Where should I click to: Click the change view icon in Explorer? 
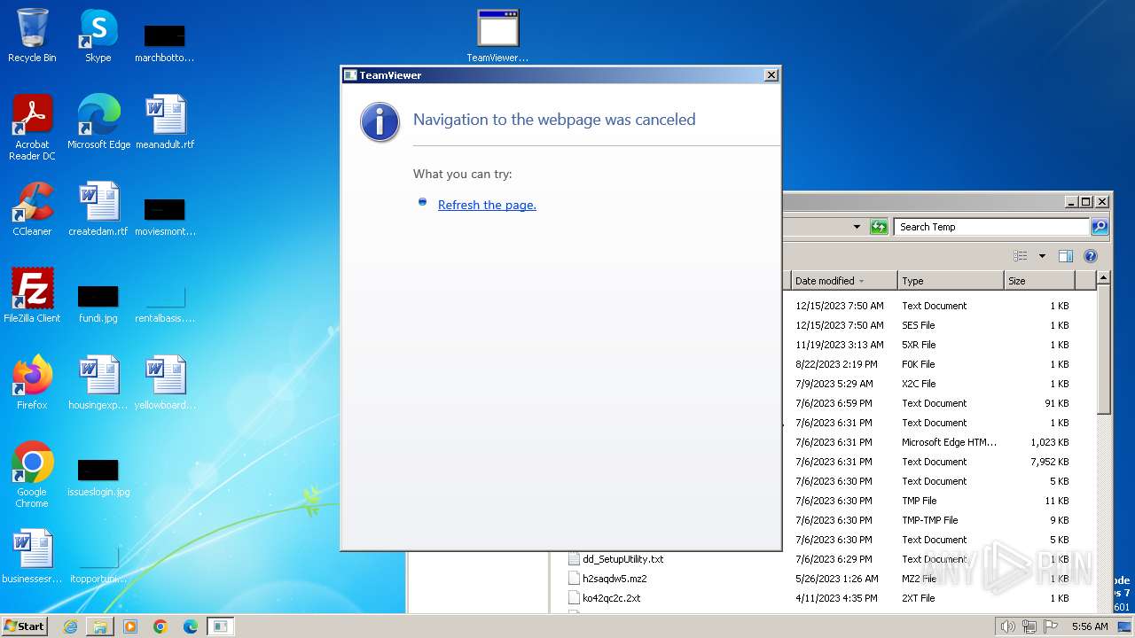click(x=1021, y=256)
